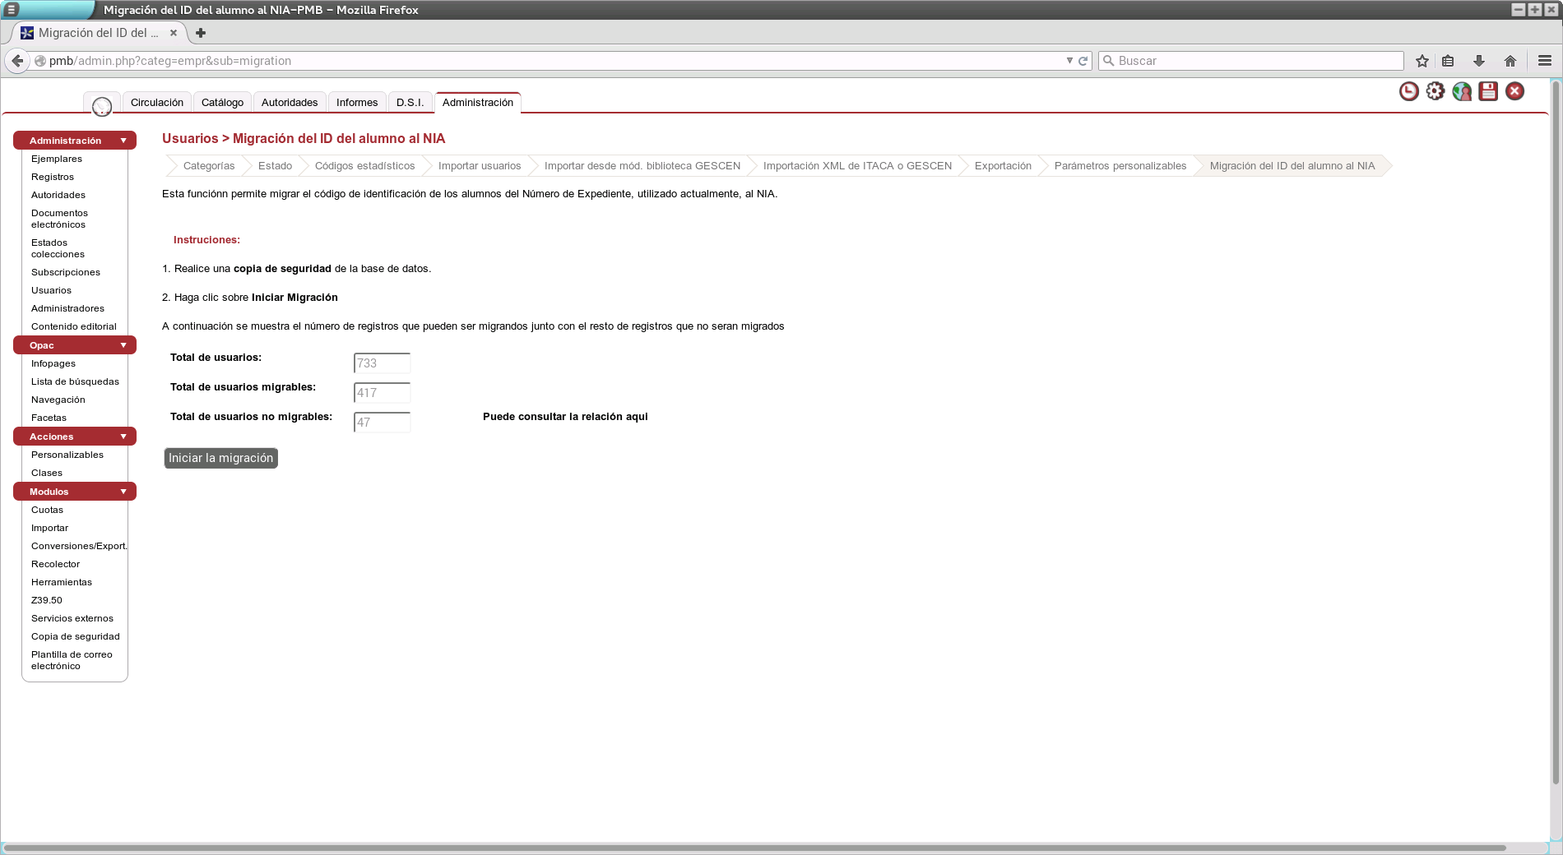Open the gear settings icon
Image resolution: width=1563 pixels, height=855 pixels.
click(1435, 91)
